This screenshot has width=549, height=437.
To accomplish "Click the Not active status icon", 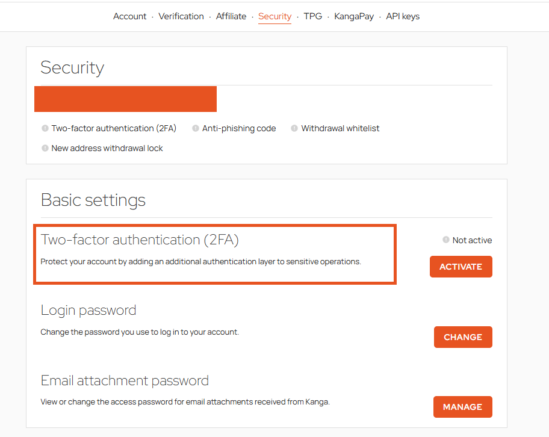I will (445, 240).
